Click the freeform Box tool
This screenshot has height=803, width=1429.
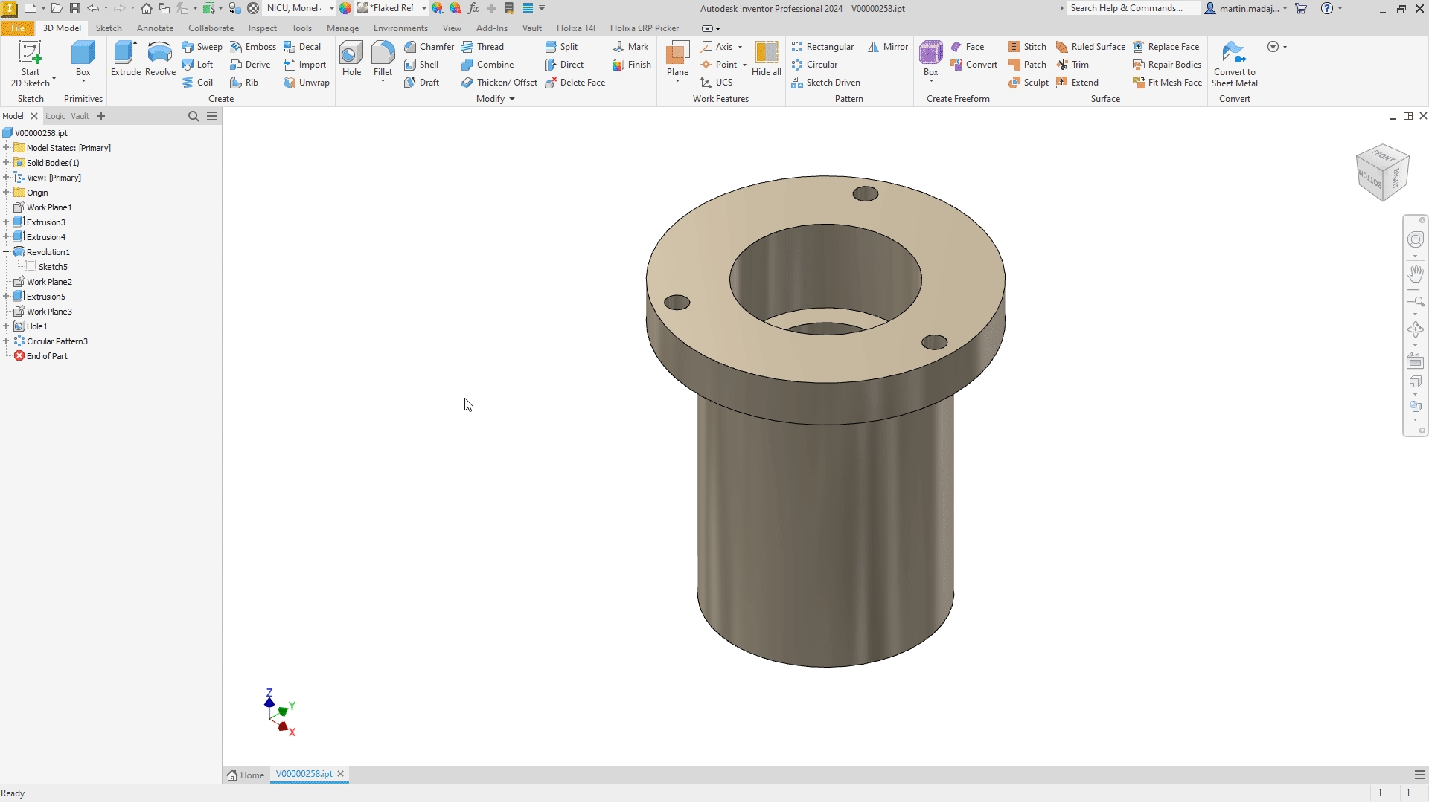coord(930,59)
